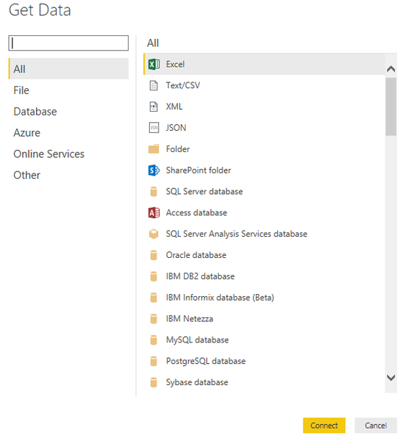Viewport: 402px width, 441px height.
Task: Click the SharePoint folder icon
Action: pyautogui.click(x=154, y=171)
